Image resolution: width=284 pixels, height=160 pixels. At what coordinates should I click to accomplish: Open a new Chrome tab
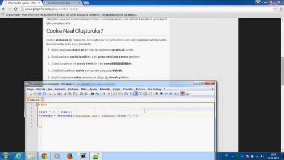tap(86, 3)
